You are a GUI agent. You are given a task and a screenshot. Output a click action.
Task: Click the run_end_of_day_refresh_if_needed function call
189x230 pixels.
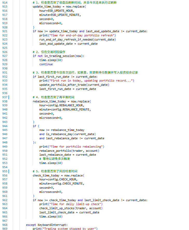66,40
